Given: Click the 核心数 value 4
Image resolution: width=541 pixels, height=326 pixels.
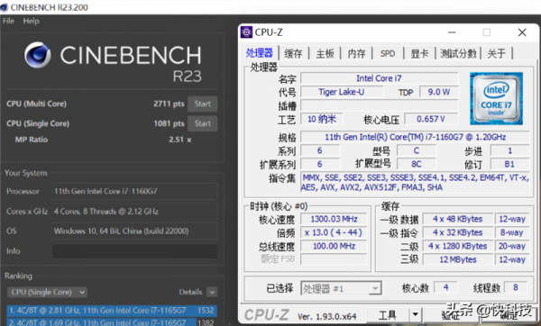Looking at the screenshot, I should pos(445,287).
